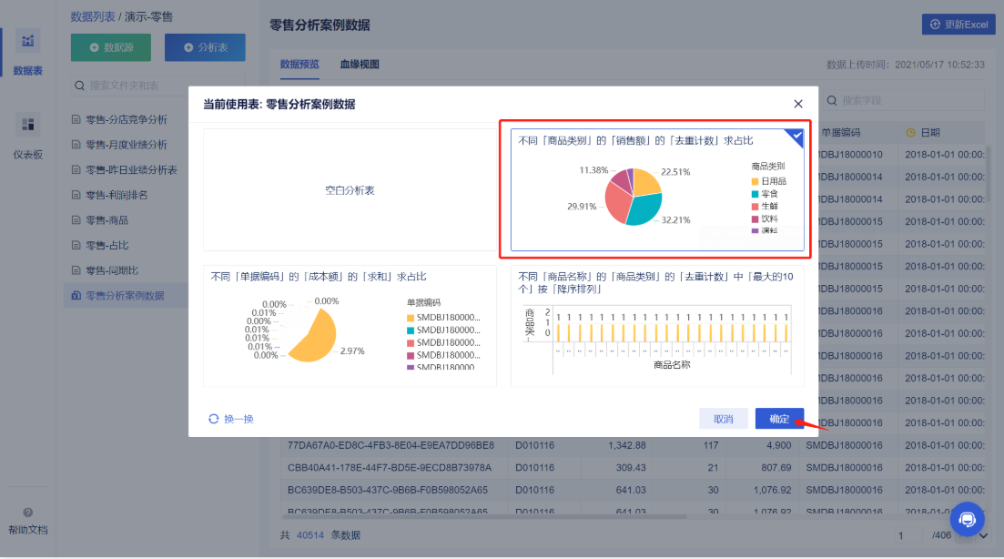The width and height of the screenshot is (1004, 559).
Task: Click the 确定 confirm button
Action: click(779, 419)
